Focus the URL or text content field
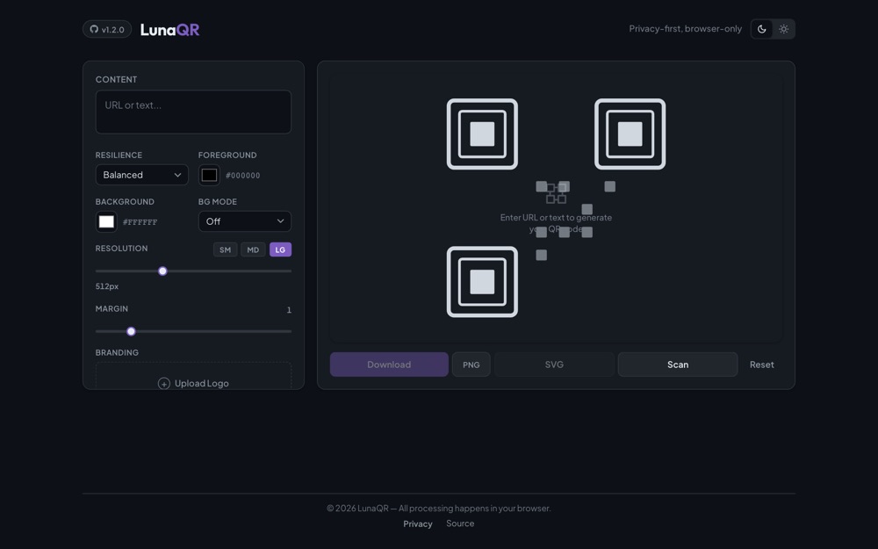The height and width of the screenshot is (549, 878). pos(193,112)
